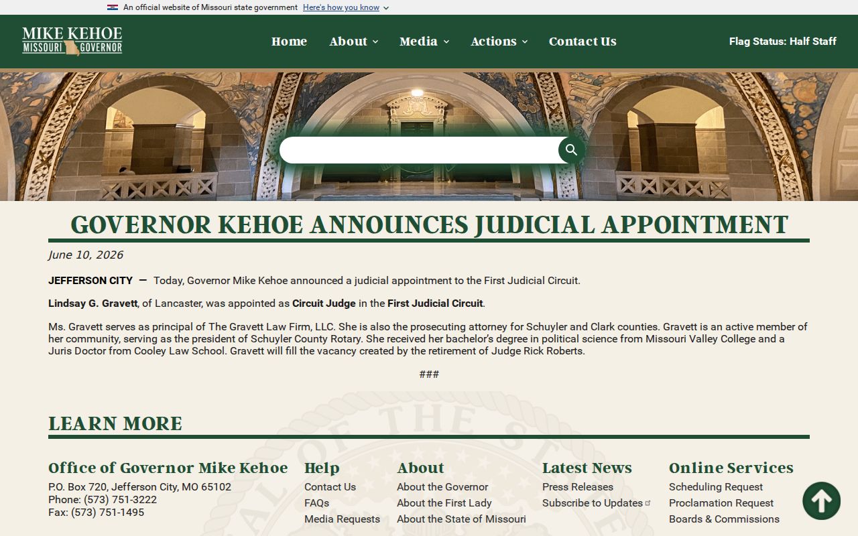Open the Proclamation Request link
858x536 pixels.
click(721, 503)
